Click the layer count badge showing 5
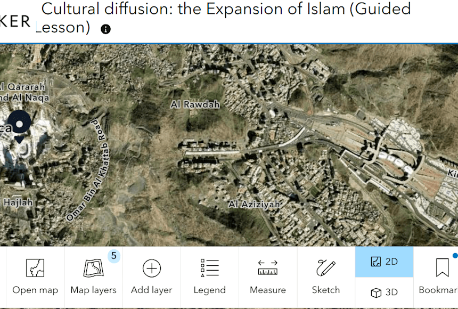Viewport: 458px width, 309px height. tap(113, 256)
